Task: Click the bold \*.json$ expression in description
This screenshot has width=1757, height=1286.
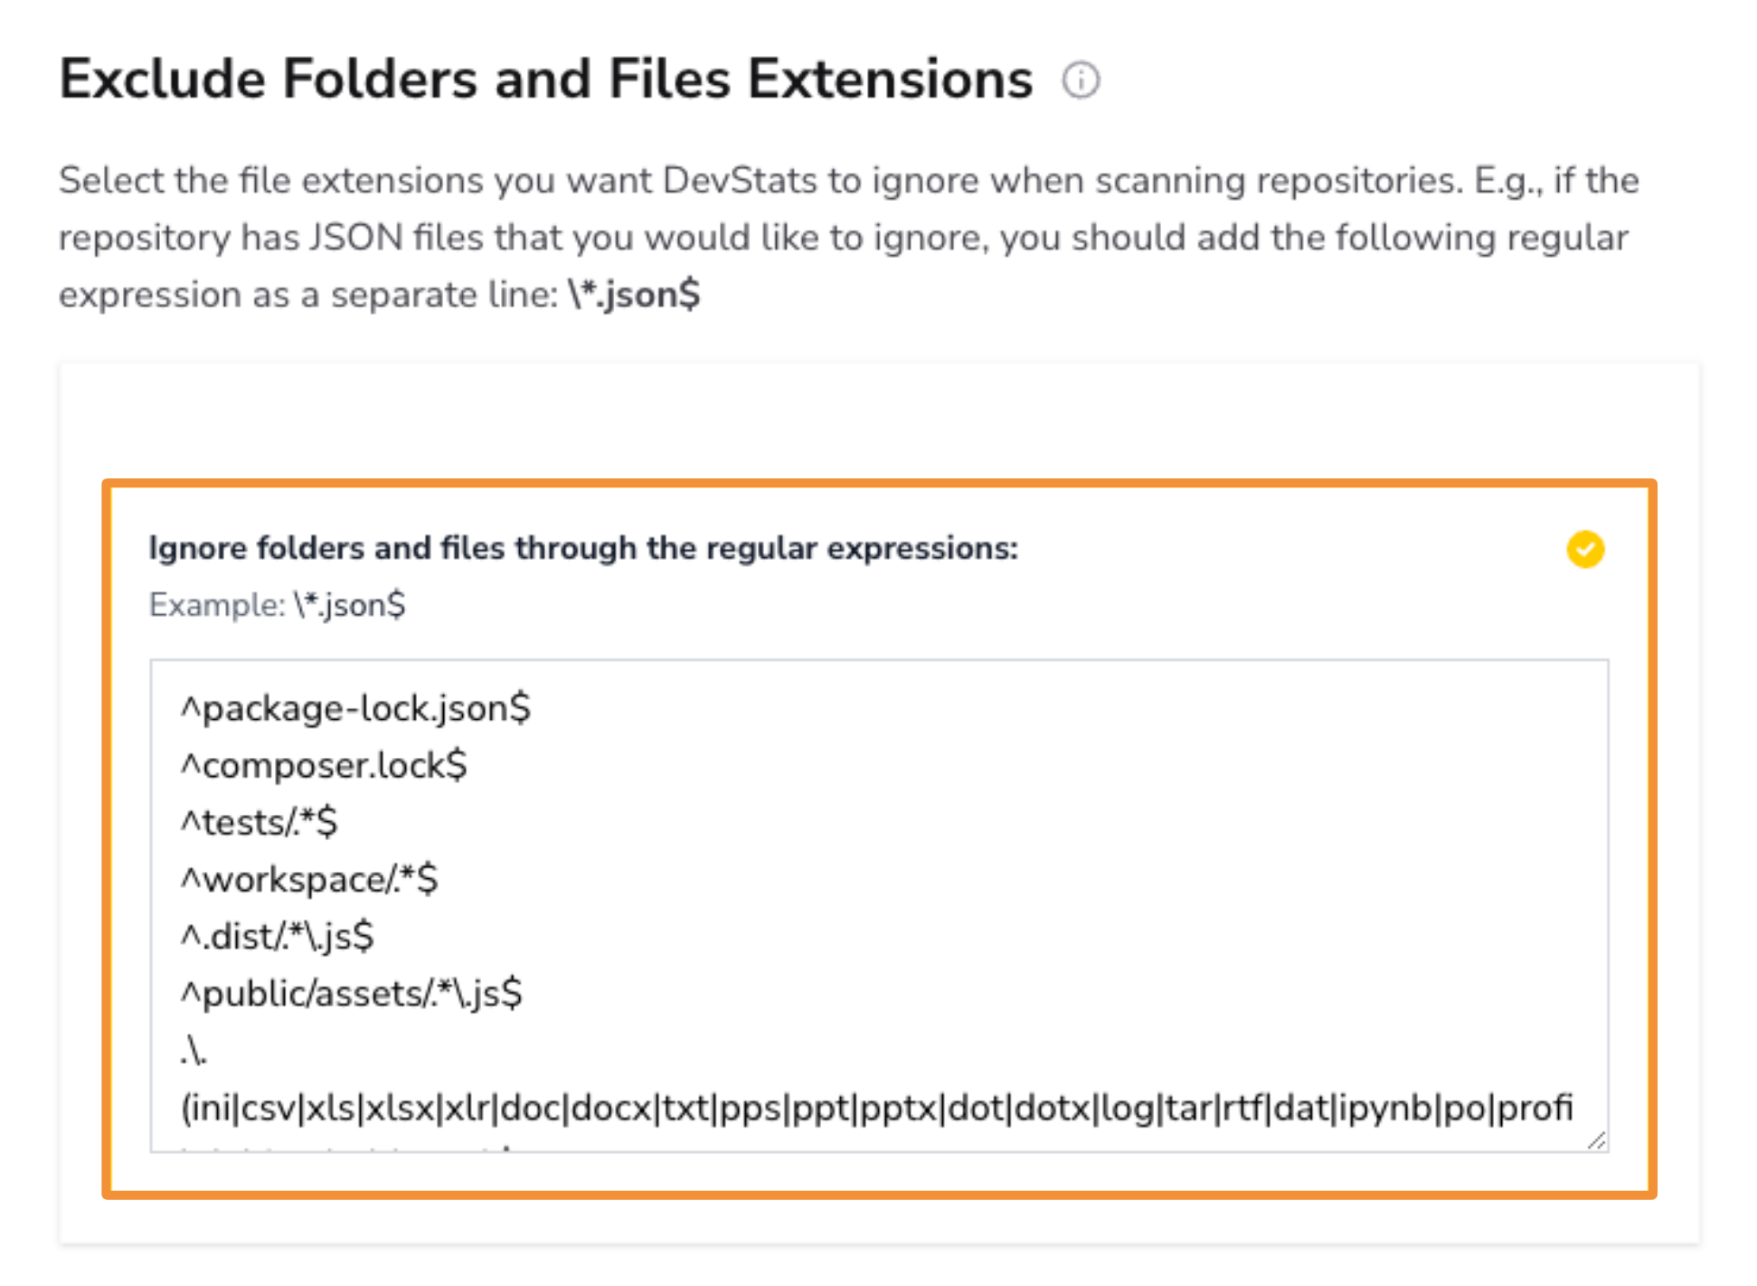Action: (634, 295)
